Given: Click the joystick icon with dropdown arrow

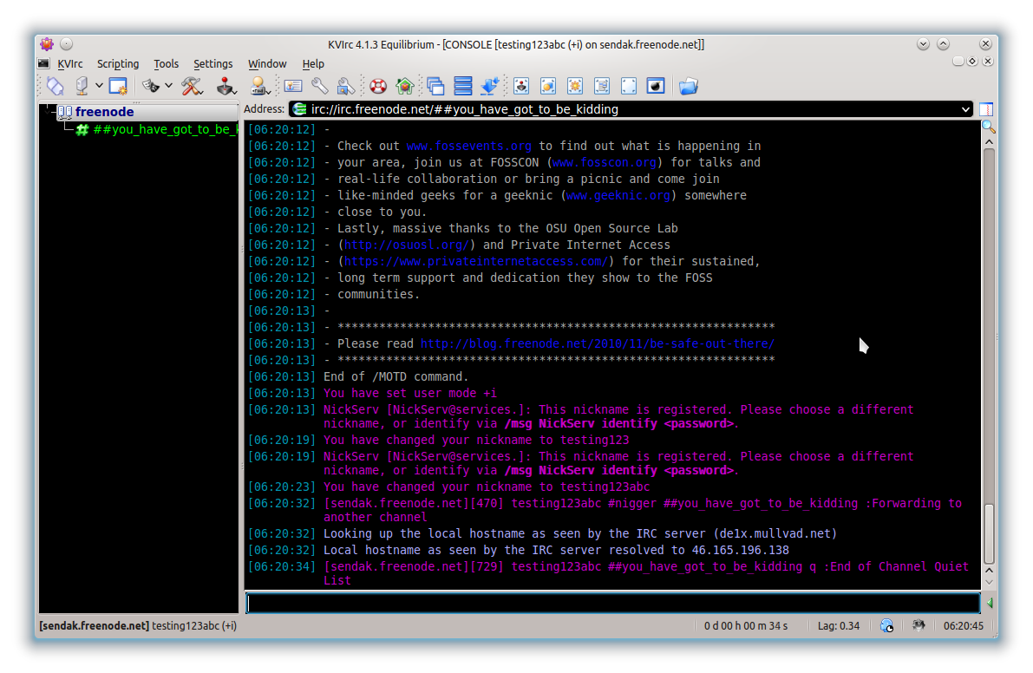Looking at the screenshot, I should coord(226,86).
